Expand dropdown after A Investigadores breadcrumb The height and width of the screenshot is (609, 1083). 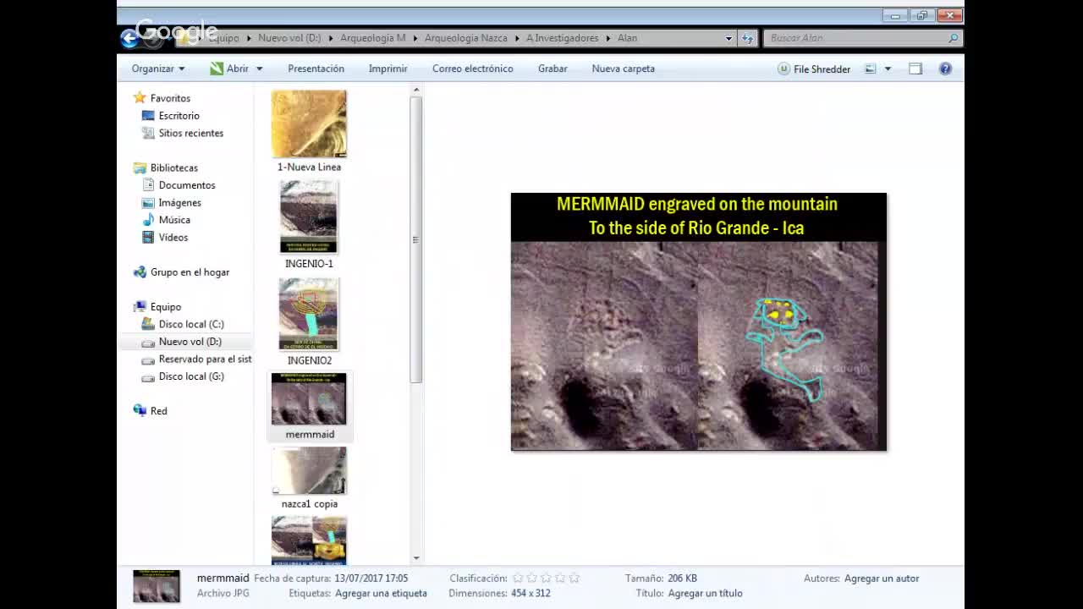[x=607, y=38]
